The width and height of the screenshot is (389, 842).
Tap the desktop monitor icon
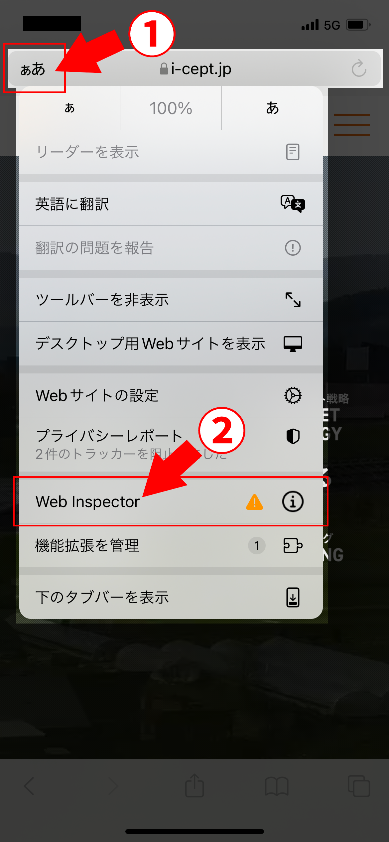[293, 344]
